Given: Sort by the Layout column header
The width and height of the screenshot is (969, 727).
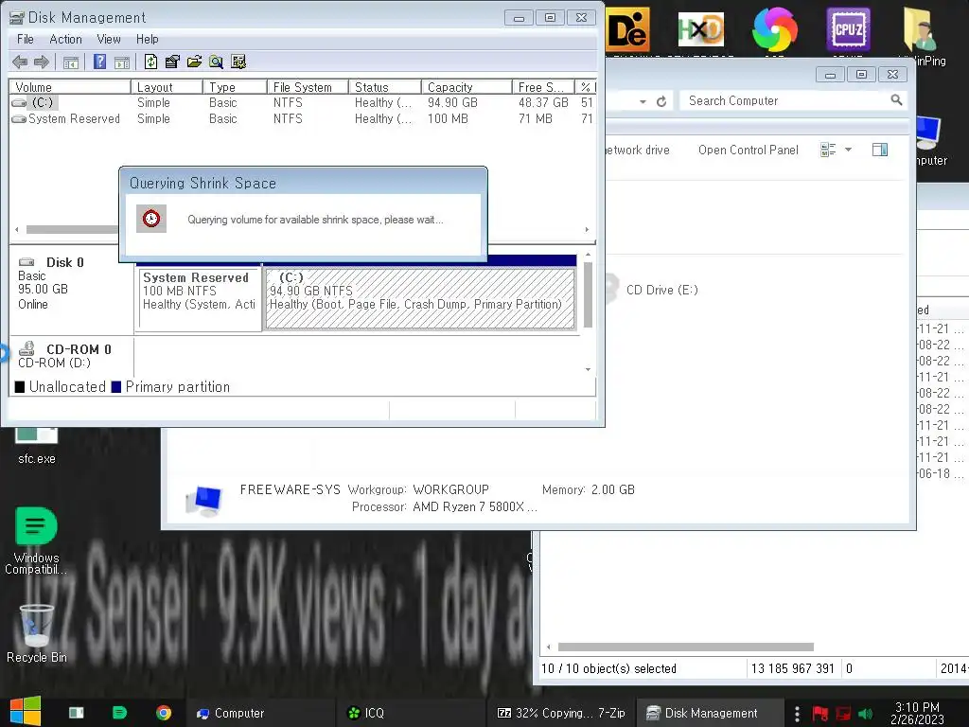Looking at the screenshot, I should [167, 87].
